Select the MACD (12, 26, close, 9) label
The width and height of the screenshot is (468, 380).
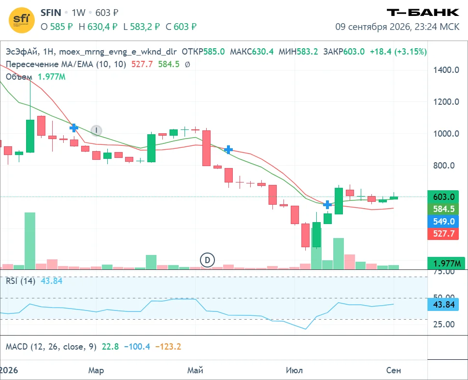point(51,347)
